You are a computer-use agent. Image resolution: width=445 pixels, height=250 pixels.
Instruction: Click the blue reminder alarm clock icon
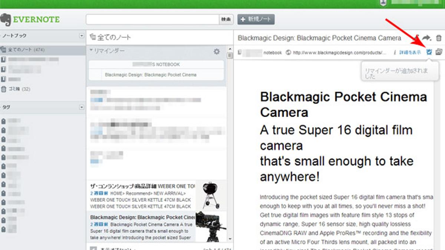click(x=429, y=52)
